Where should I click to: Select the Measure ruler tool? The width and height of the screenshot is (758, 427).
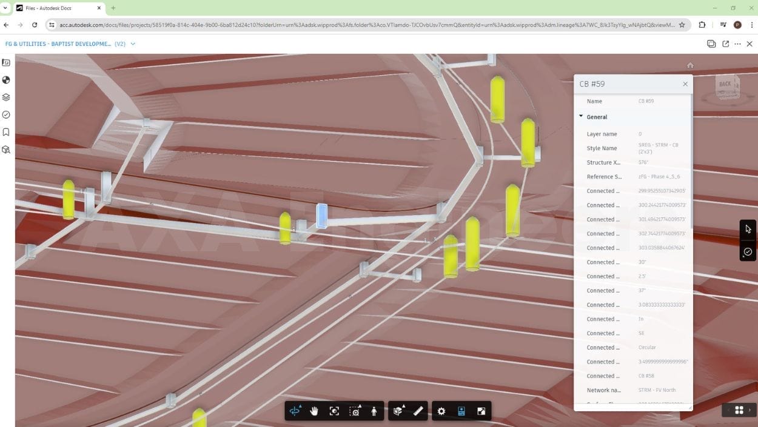(418, 411)
